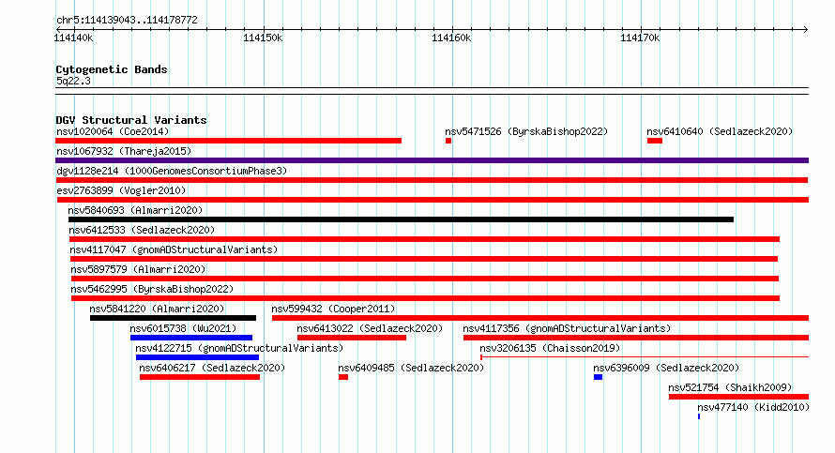
Task: Select the red nsv6412533 variant bar
Action: coord(424,239)
